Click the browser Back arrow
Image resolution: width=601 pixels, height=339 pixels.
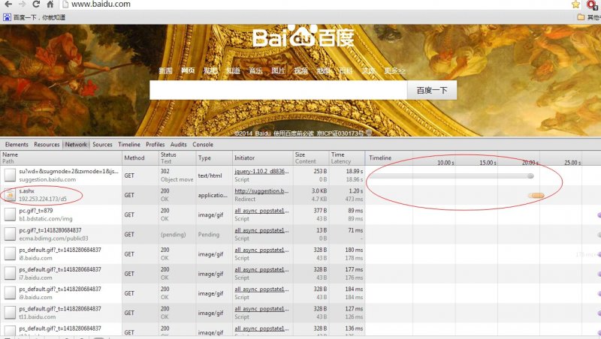click(x=8, y=4)
